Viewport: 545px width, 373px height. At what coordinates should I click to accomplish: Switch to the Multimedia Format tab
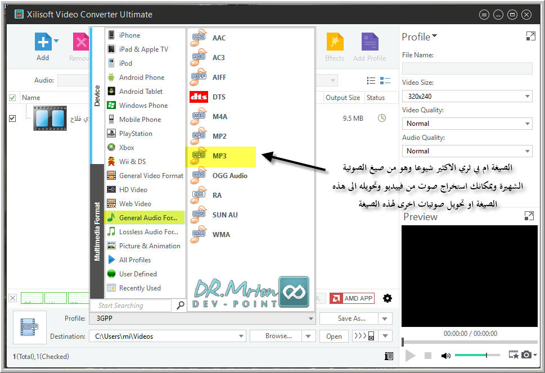click(x=97, y=231)
